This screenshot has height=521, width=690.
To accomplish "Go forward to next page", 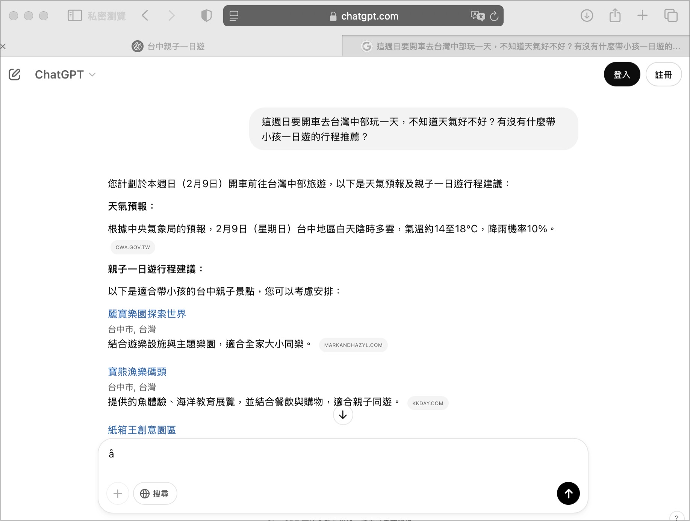I will [172, 16].
